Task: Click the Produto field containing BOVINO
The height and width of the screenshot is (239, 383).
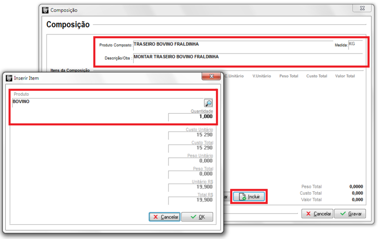Action: [105, 102]
